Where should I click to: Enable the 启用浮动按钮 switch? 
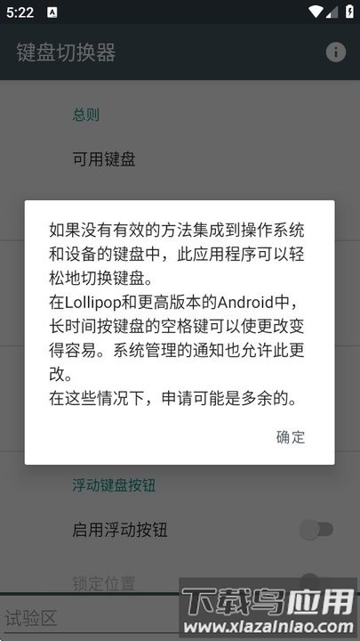pyautogui.click(x=316, y=530)
